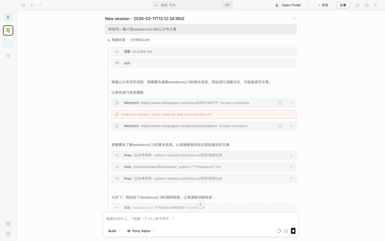
Task: Click the 分享 share button
Action: (343, 5)
